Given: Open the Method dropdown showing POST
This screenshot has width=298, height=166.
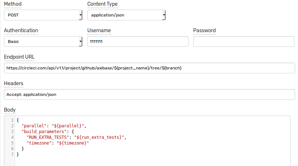Looking at the screenshot, I should click(43, 15).
